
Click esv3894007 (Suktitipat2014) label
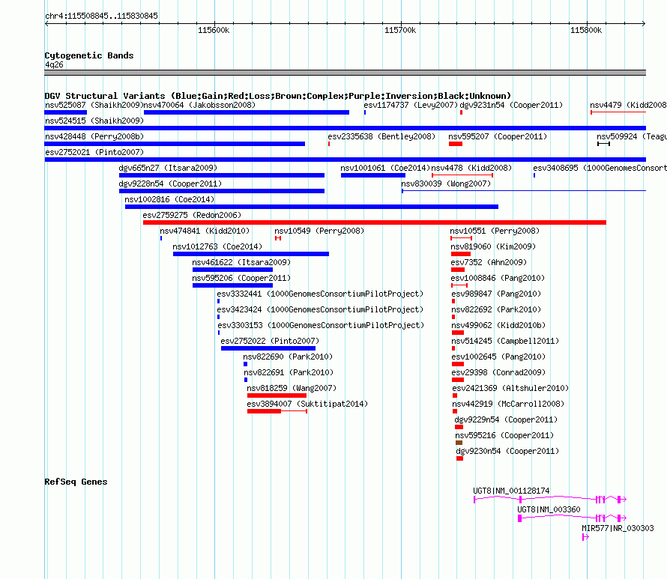pos(307,404)
